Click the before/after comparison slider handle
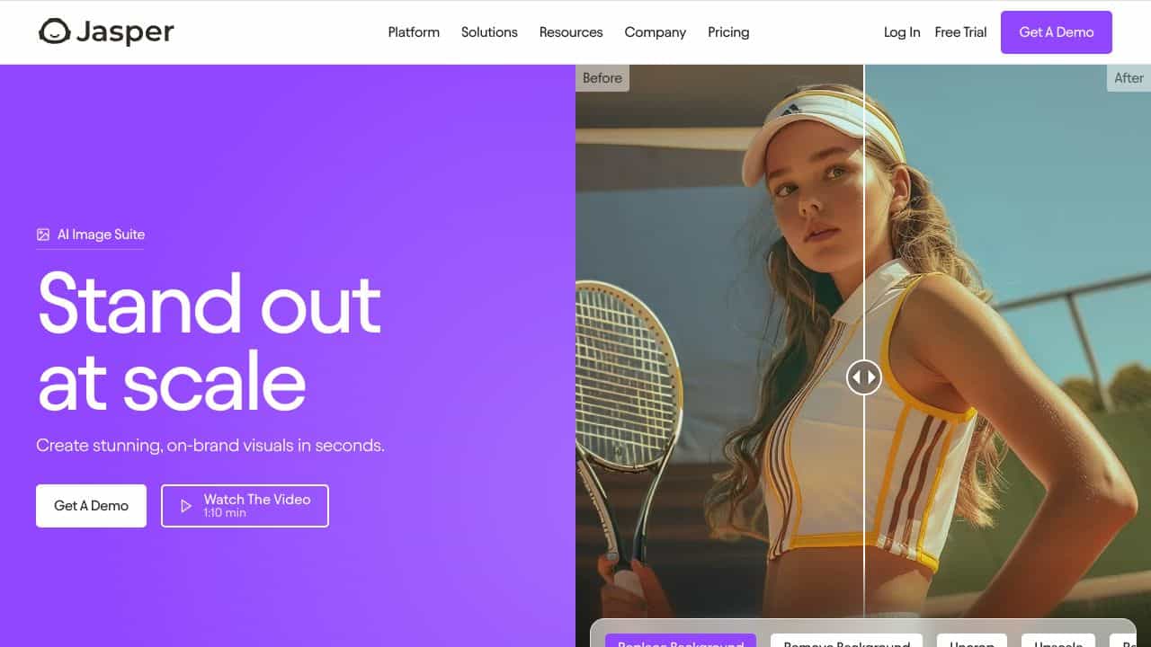 pos(864,377)
